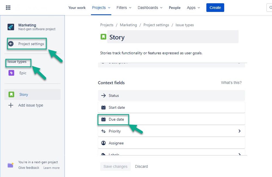The width and height of the screenshot is (272, 177).
Task: Click Give feedback link
Action: click(x=29, y=168)
